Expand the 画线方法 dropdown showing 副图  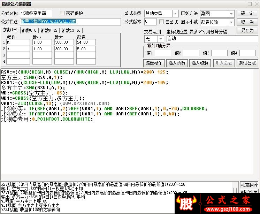point(231,14)
